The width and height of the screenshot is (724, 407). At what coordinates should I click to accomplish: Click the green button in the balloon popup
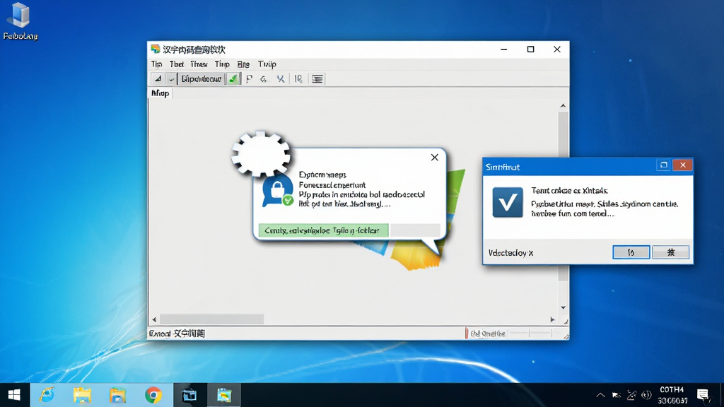tap(323, 230)
